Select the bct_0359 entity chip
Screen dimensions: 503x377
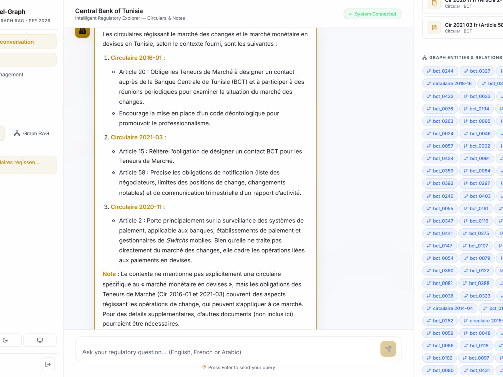[x=440, y=171]
